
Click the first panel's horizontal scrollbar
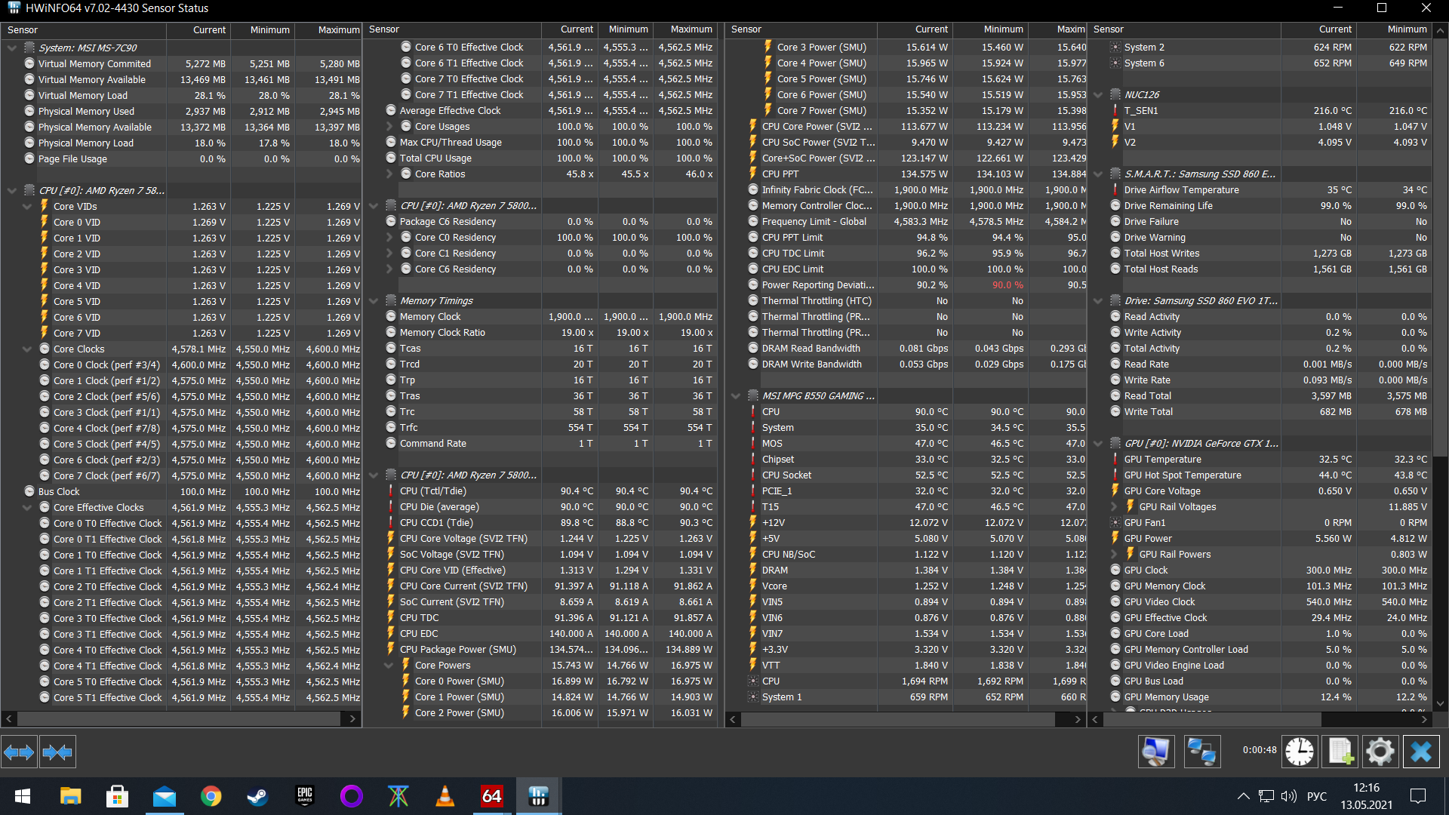coord(180,719)
